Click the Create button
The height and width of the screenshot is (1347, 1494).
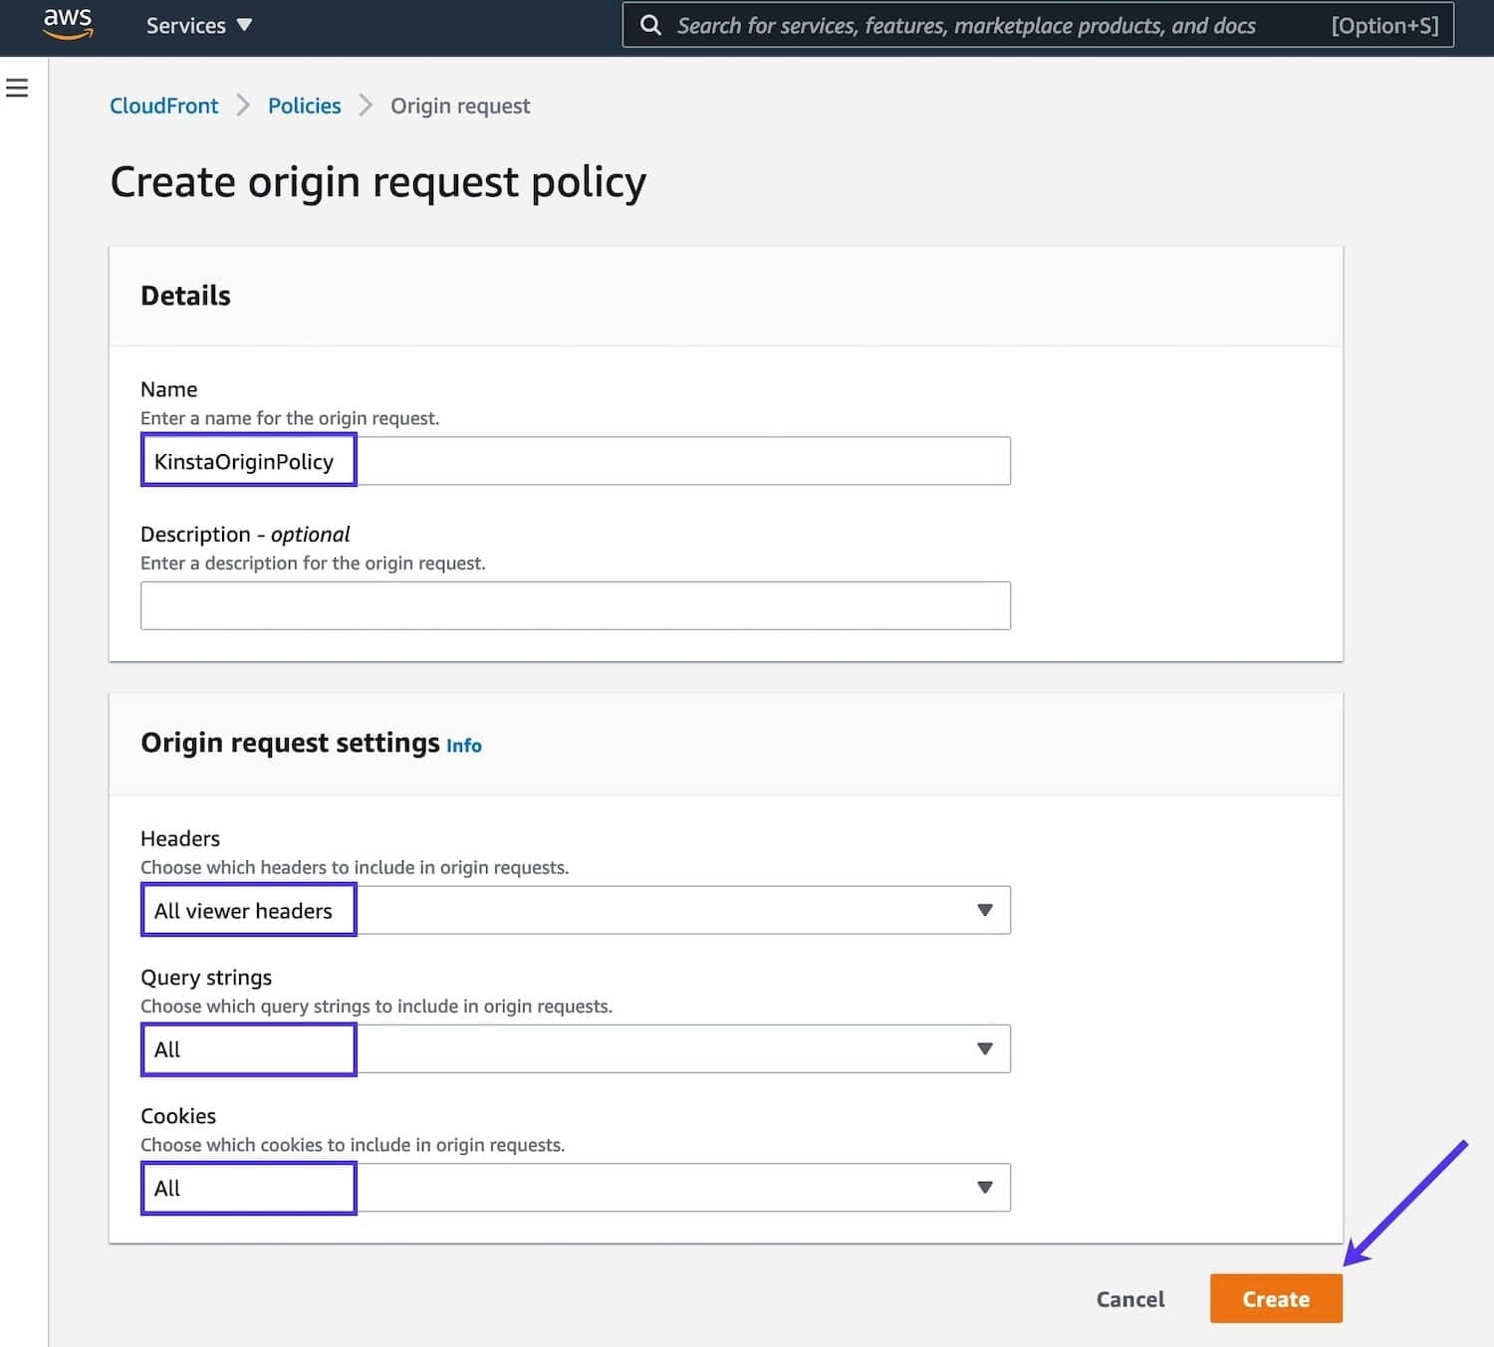point(1275,1298)
